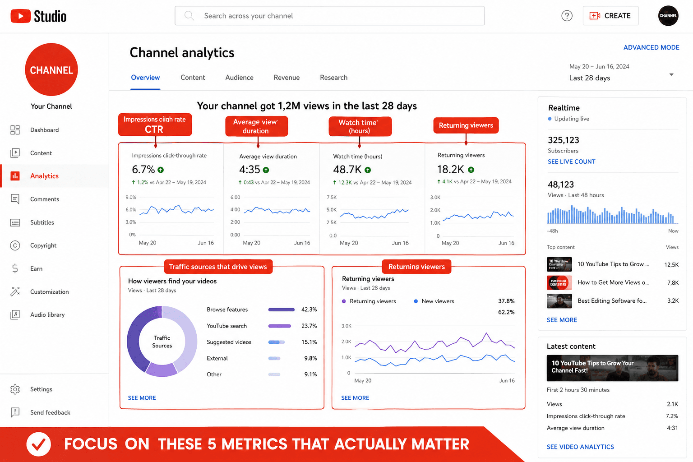693x462 pixels.
Task: Click SEE LIVE COUNT link
Action: pos(571,162)
